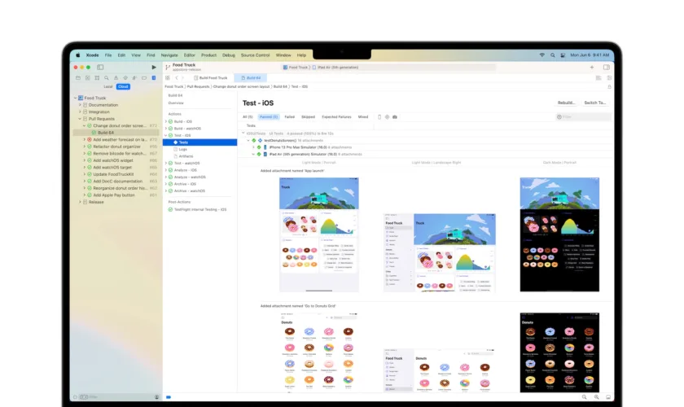Click the lock icon in path bar
This screenshot has height=407, width=684.
point(609,86)
